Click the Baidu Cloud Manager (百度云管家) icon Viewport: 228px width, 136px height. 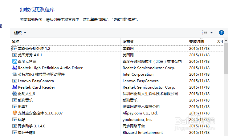click(14, 61)
